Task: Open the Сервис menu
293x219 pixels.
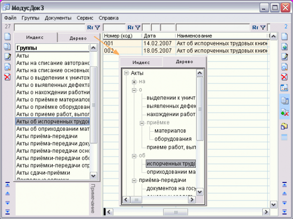Action: point(84,18)
